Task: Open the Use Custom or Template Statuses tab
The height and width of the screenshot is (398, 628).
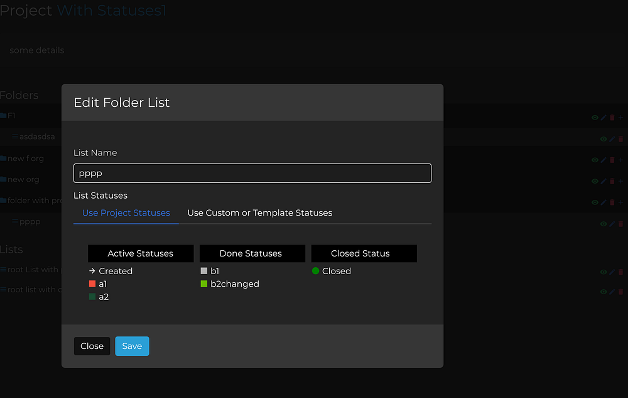Action: pyautogui.click(x=260, y=213)
